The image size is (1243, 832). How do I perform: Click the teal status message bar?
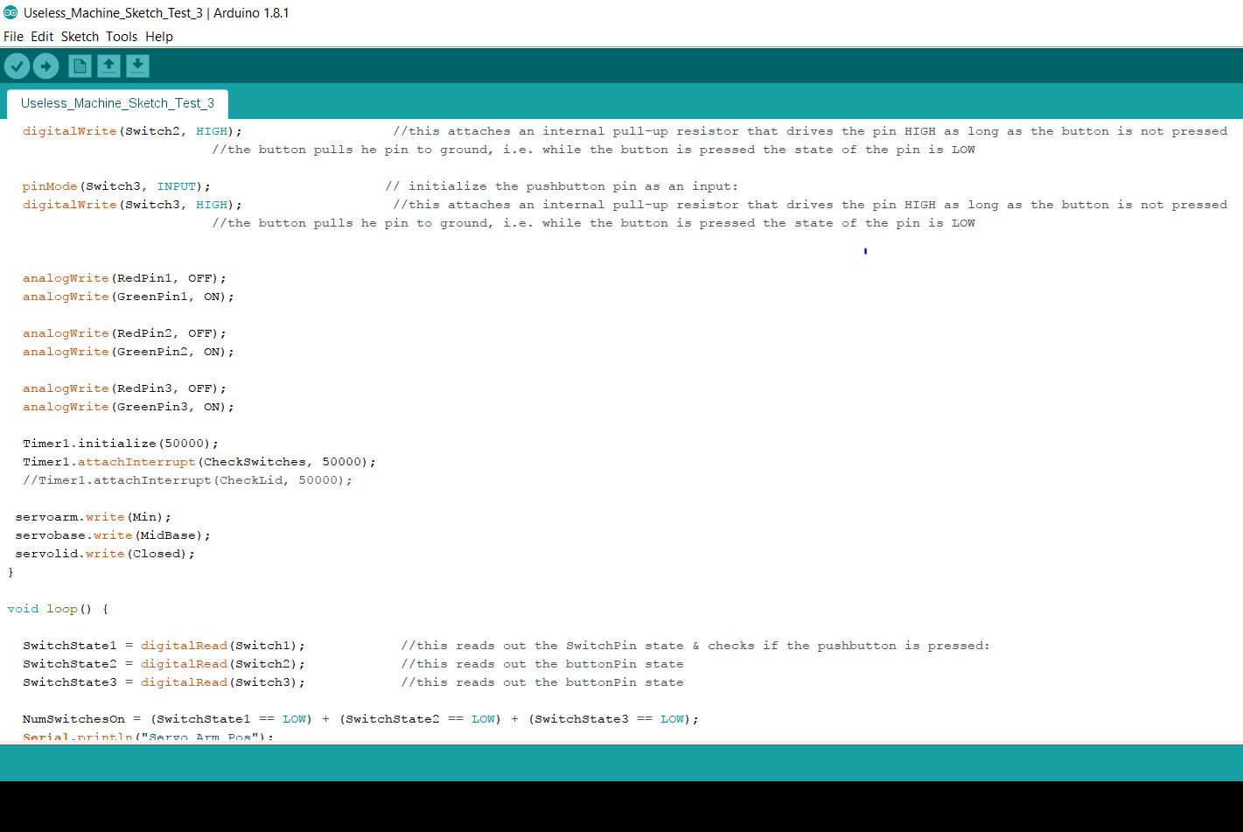(x=621, y=763)
